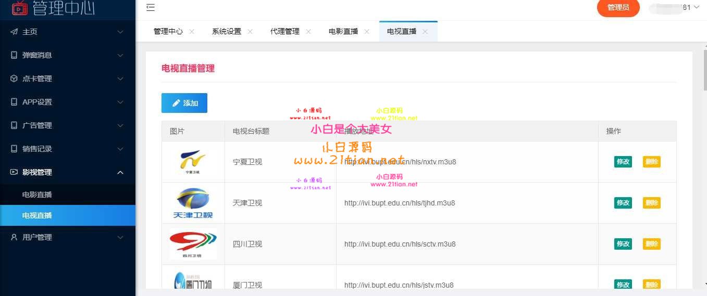707x296 pixels.
Task: Click the 影视管理 video icon
Action: (x=14, y=172)
